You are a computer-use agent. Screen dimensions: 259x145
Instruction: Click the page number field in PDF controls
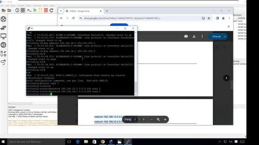coord(135,119)
